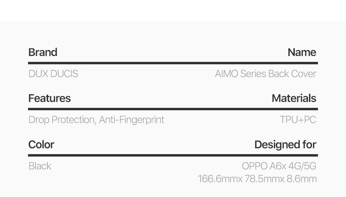Click the Materials heading
346x197 pixels.
coord(294,98)
